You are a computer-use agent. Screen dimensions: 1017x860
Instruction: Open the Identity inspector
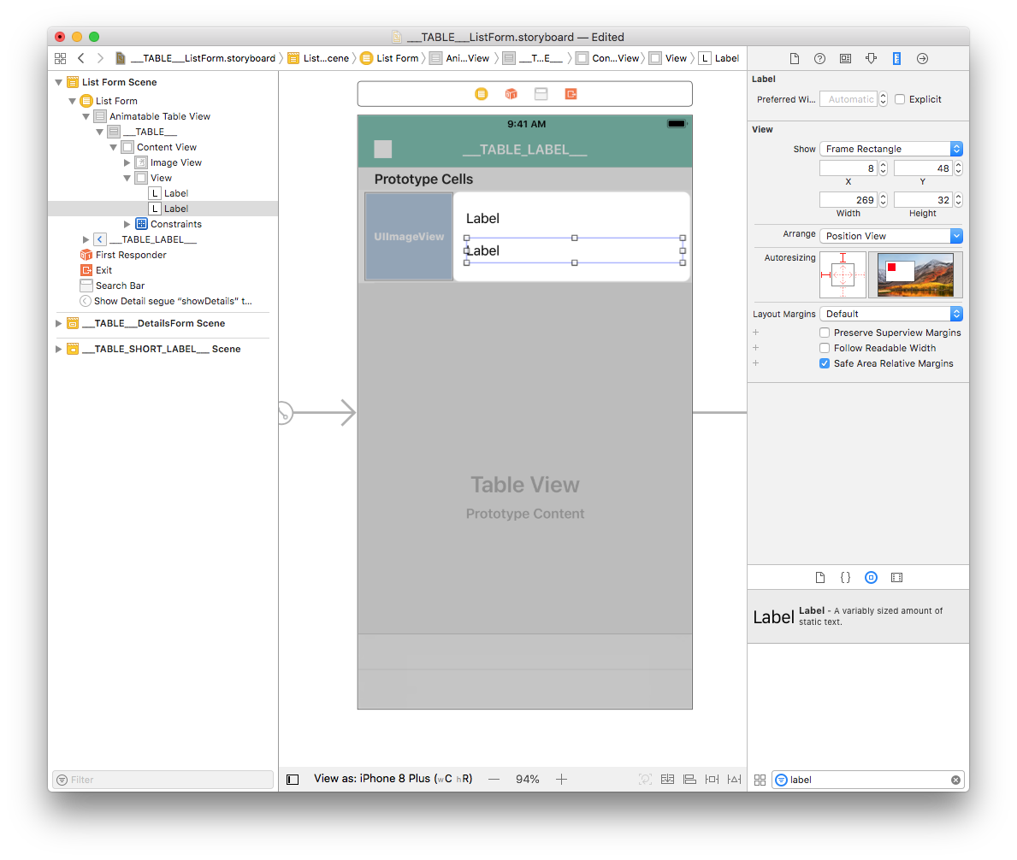click(845, 58)
